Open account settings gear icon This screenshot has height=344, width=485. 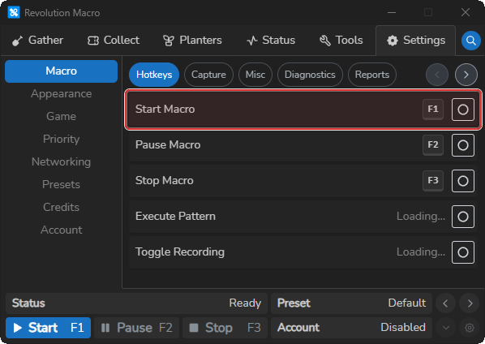pyautogui.click(x=470, y=328)
